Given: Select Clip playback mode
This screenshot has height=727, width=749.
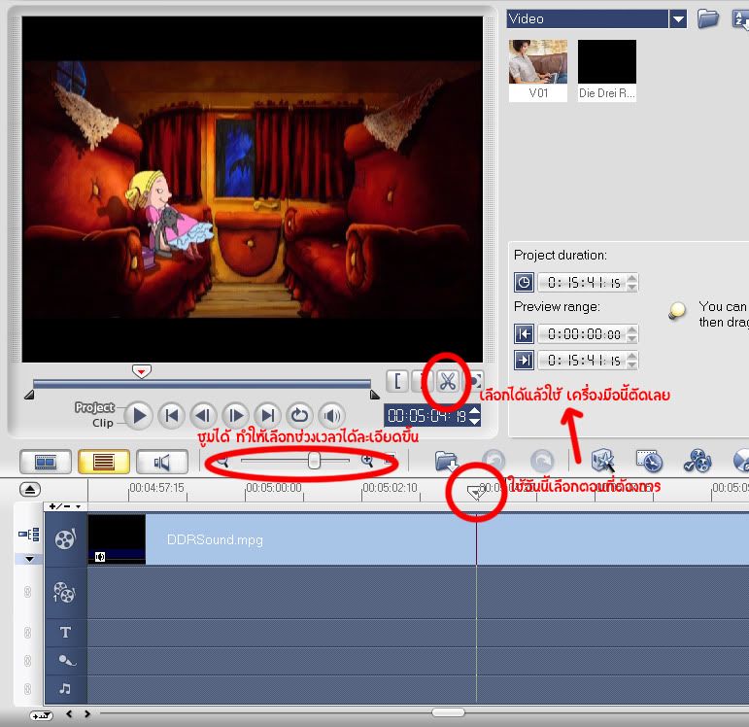Looking at the screenshot, I should 102,423.
